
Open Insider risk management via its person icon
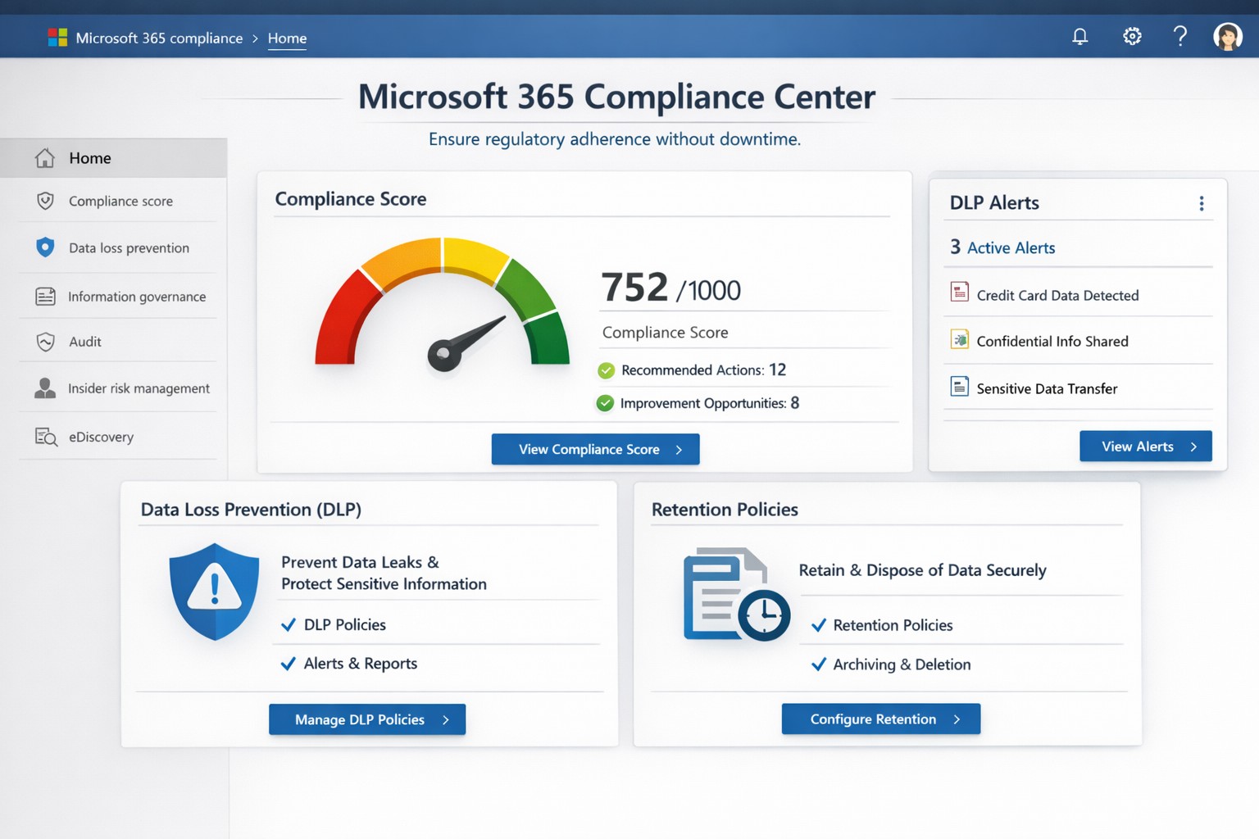[45, 388]
